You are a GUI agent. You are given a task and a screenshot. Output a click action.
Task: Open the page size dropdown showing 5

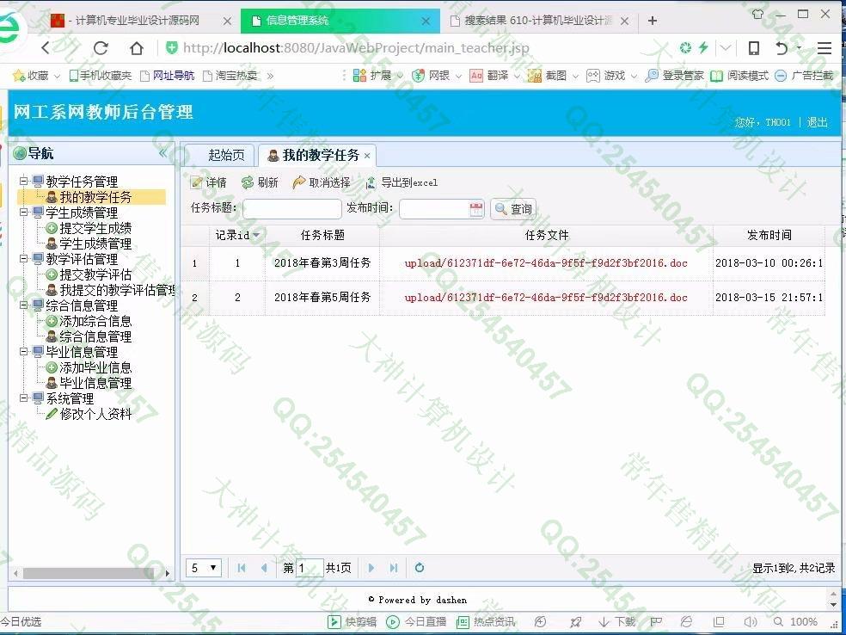[x=204, y=568]
